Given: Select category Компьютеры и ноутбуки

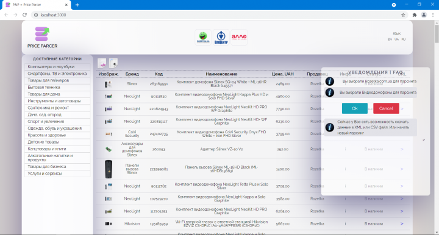Looking at the screenshot, I should (57, 67).
